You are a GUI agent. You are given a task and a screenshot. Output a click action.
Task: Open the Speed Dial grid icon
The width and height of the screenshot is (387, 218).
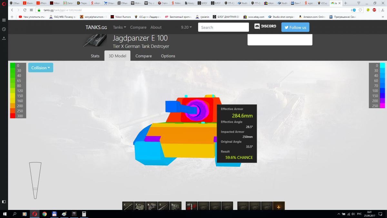pyautogui.click(x=31, y=10)
